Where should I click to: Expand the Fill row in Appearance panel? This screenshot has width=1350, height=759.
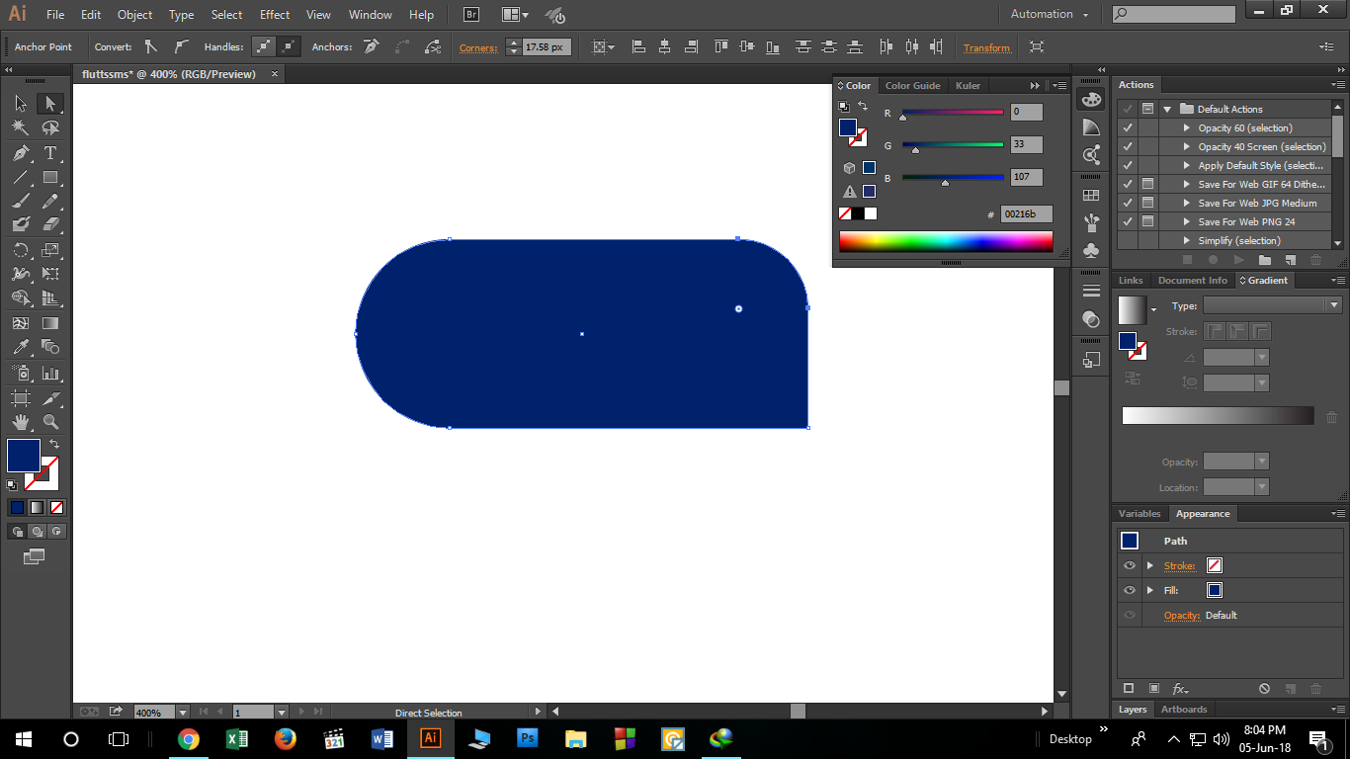click(1149, 590)
